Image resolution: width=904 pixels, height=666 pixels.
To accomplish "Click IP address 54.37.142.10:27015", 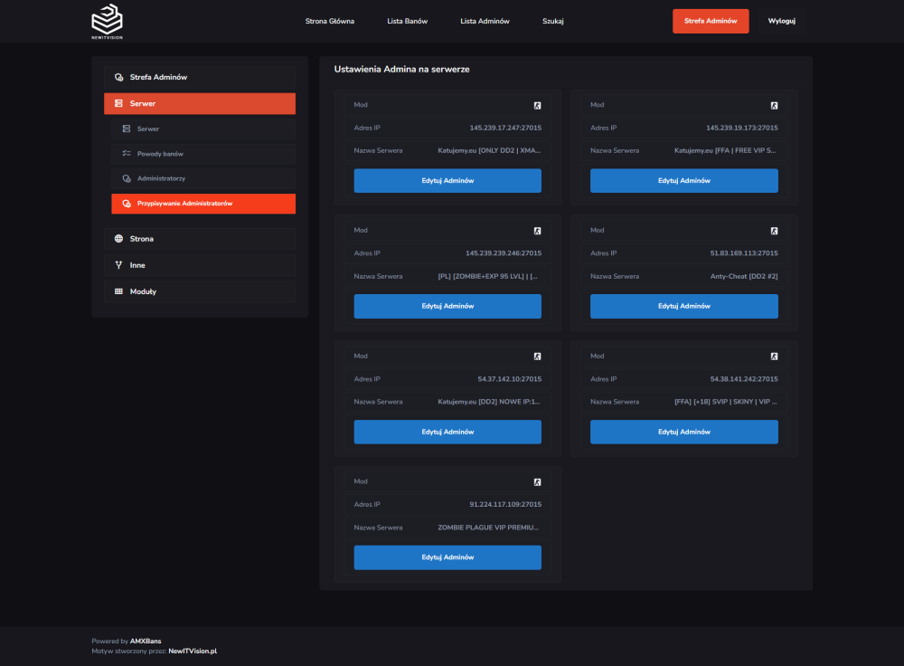I will click(x=510, y=379).
